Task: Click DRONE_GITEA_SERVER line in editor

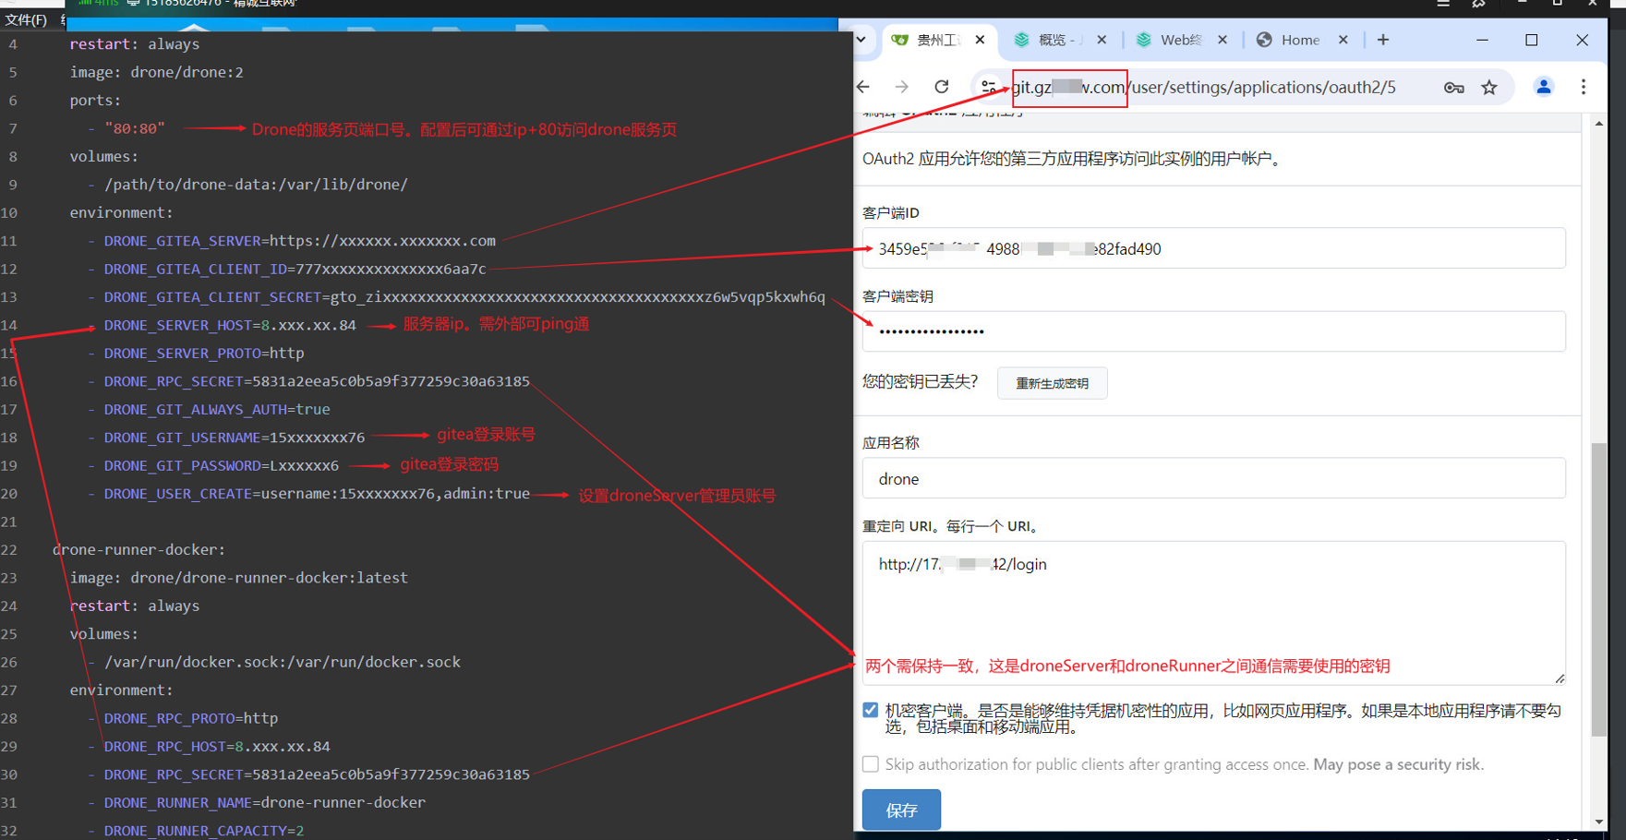Action: coord(299,241)
